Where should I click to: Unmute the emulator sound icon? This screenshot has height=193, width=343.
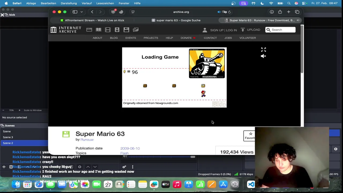click(263, 56)
